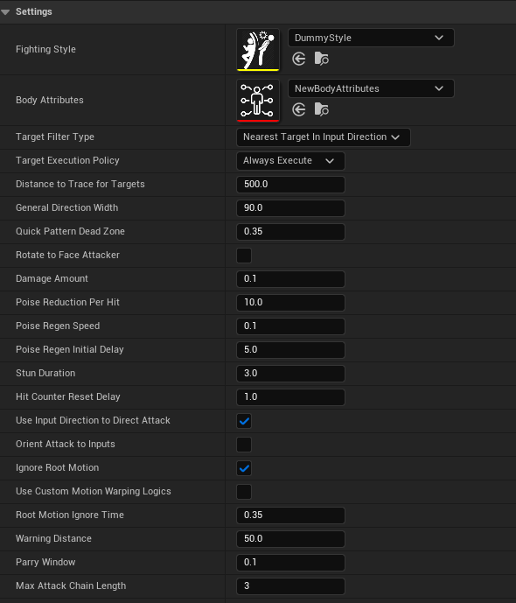Click the Fighting Style property label
Screen dimensions: 516x603
45,50
